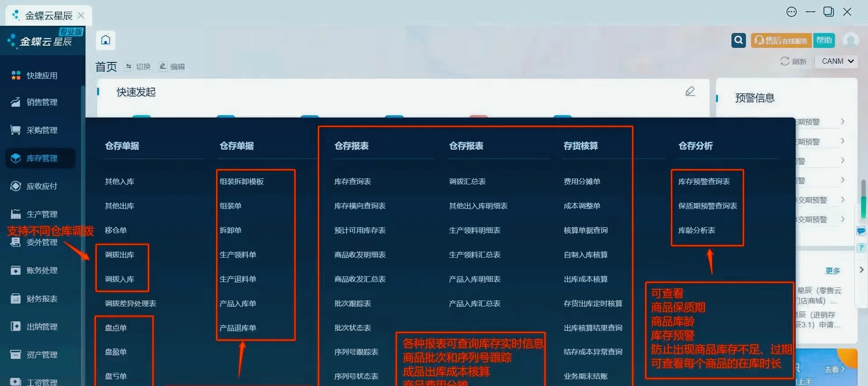Image resolution: width=868 pixels, height=386 pixels.
Task: Open 库龄分析表 entry
Action: click(697, 230)
